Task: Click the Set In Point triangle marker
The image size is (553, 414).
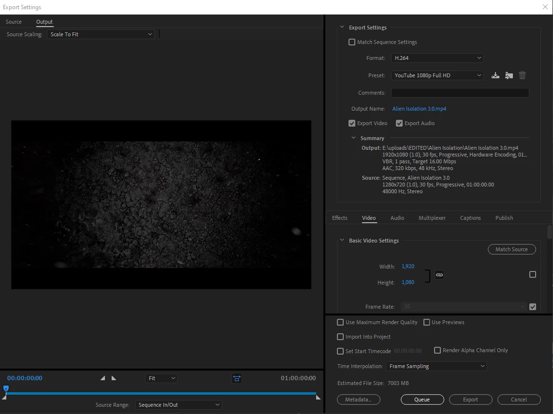Action: (x=102, y=378)
